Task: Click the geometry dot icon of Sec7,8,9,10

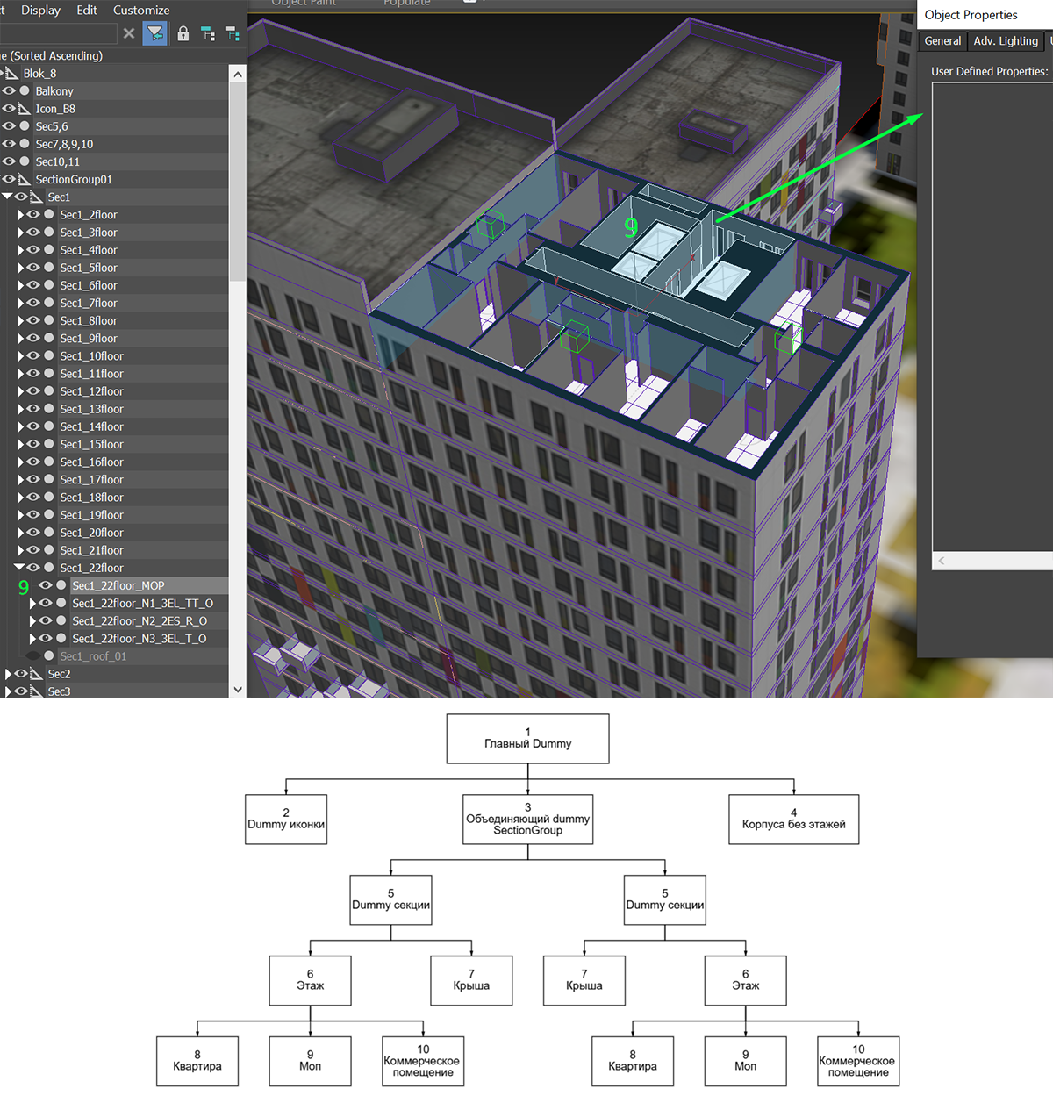Action: [25, 144]
